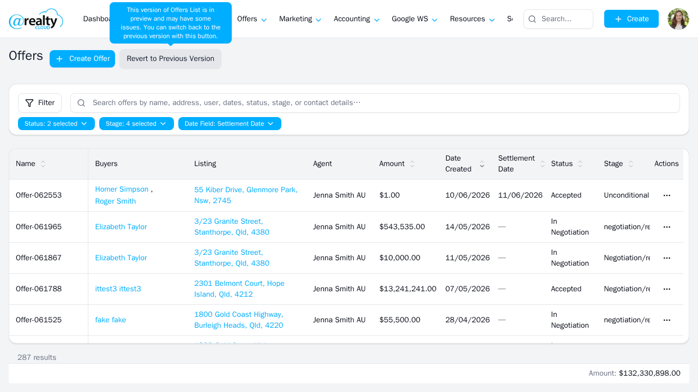Click the magnifier icon in top search box
Screen dimensions: 698x392
(x=532, y=19)
